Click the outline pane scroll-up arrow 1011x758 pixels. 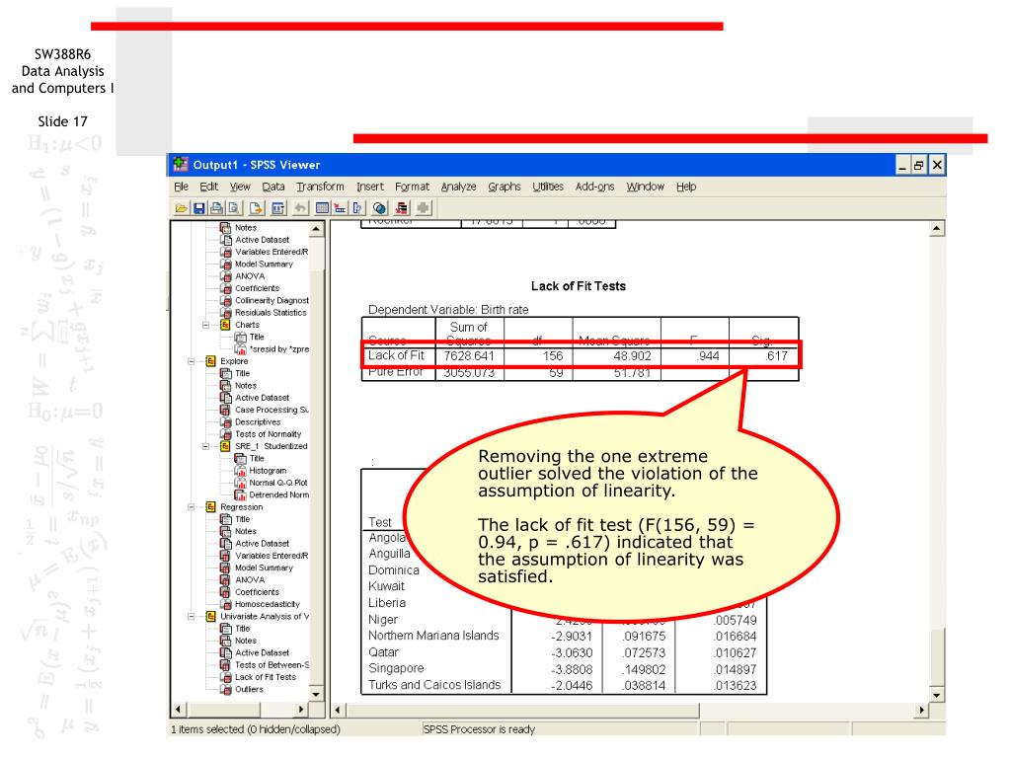[316, 229]
